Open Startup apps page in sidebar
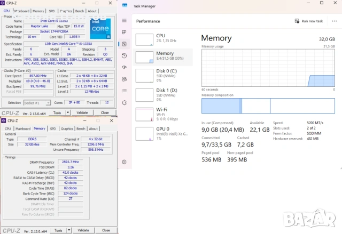 tap(124, 67)
